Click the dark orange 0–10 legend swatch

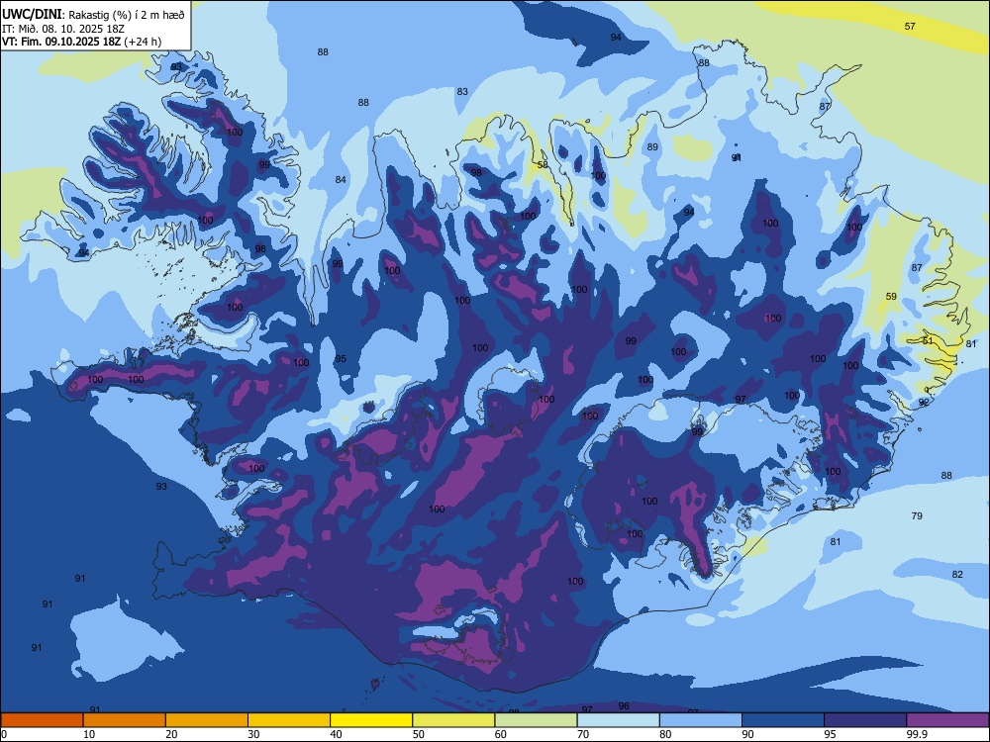pos(42,720)
